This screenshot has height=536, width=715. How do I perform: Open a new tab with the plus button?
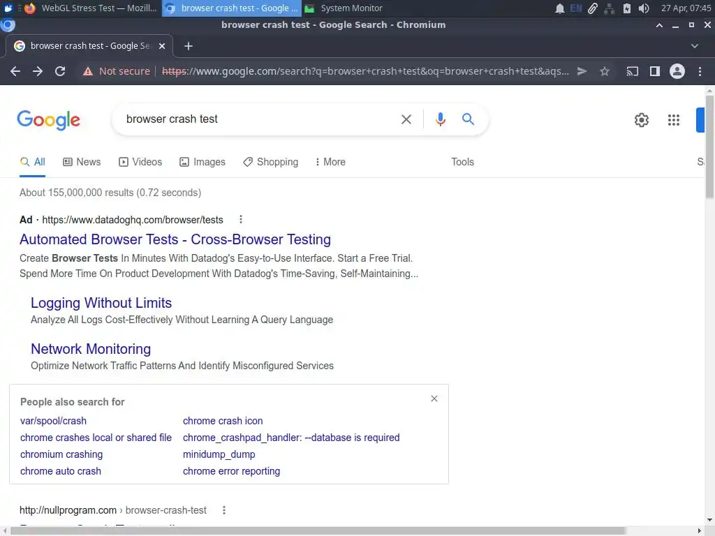[x=189, y=46]
